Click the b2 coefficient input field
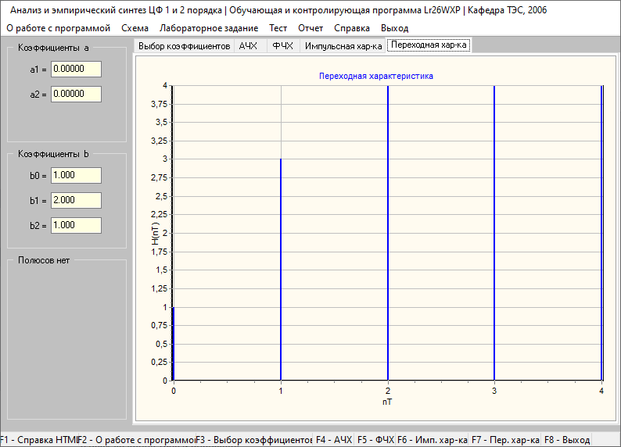This screenshot has height=447, width=621. (x=76, y=225)
